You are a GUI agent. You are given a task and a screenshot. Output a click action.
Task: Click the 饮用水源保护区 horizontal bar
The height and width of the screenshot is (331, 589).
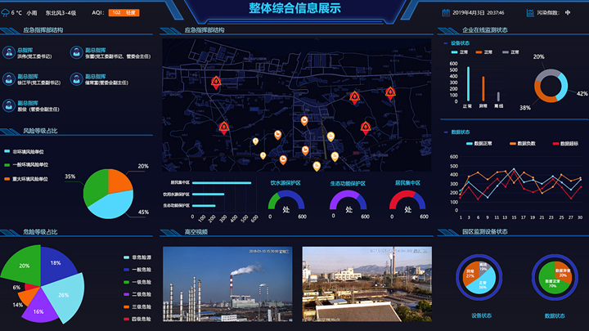(208, 195)
